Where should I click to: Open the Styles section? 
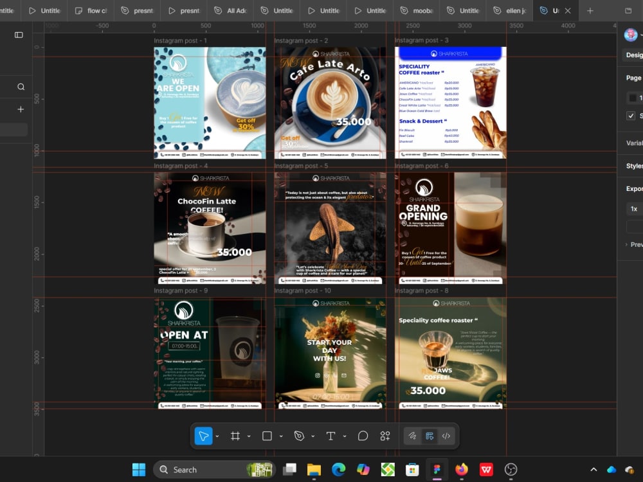634,166
